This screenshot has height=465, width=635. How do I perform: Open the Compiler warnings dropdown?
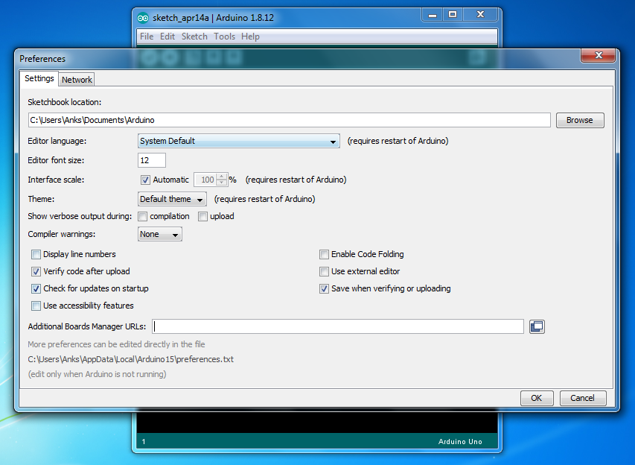(159, 234)
